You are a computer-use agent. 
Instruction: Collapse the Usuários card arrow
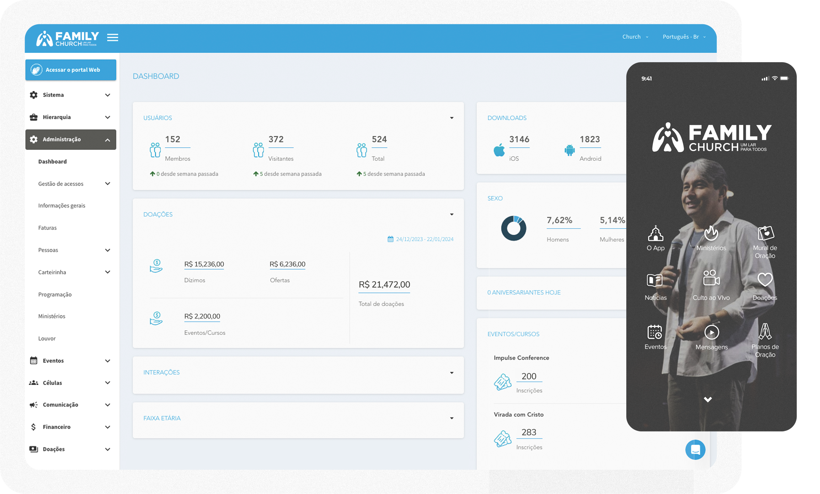pos(452,118)
